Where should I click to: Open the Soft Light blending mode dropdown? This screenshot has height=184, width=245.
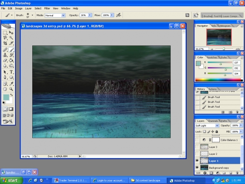217,126
